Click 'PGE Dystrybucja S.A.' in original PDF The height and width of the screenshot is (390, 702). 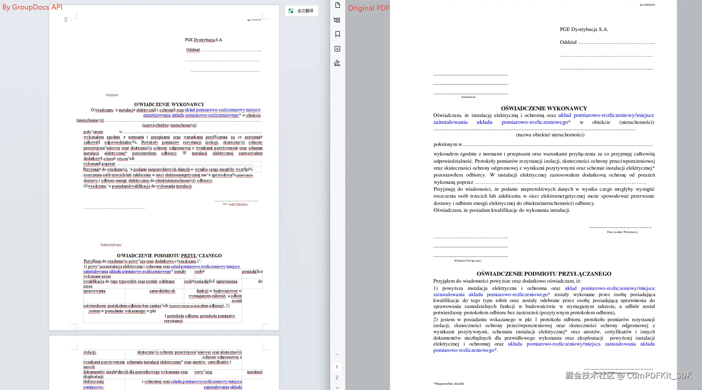tap(584, 29)
